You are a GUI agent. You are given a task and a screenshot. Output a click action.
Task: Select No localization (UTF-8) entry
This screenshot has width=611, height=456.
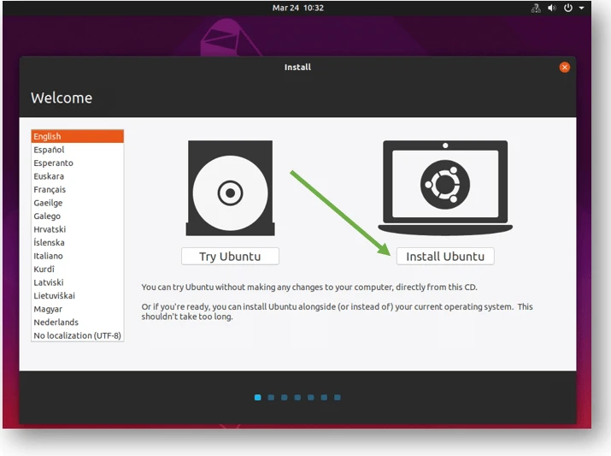(x=77, y=335)
